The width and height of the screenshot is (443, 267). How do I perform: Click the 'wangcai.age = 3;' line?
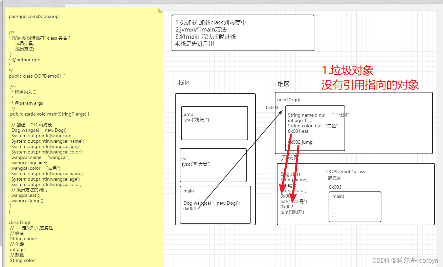(29, 163)
